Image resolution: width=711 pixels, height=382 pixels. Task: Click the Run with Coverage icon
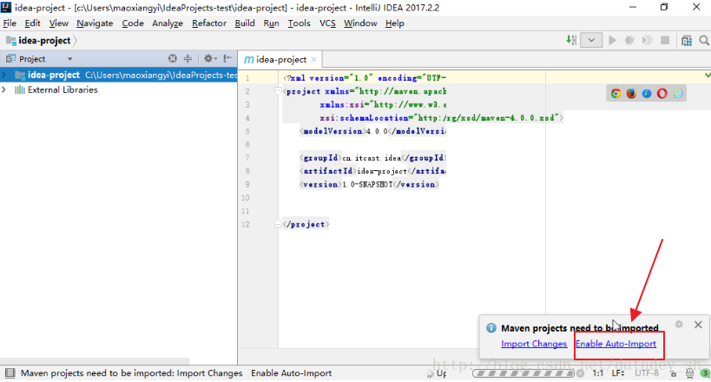(x=647, y=41)
